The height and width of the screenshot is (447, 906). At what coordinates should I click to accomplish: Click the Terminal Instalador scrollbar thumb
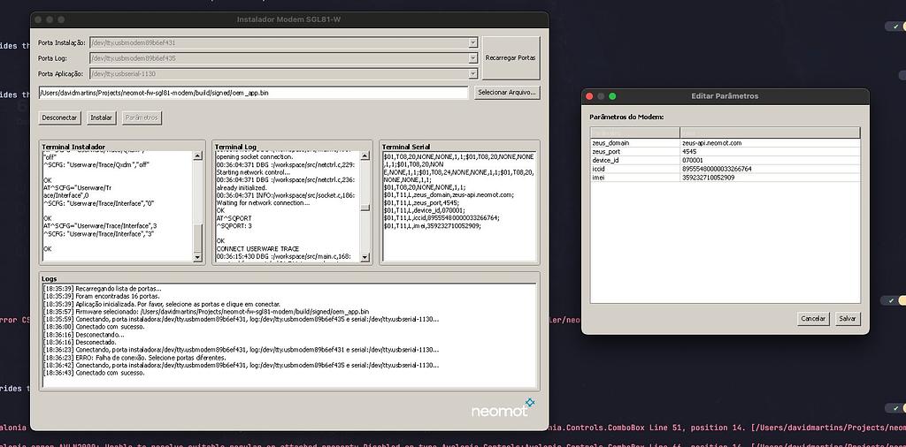point(197,237)
